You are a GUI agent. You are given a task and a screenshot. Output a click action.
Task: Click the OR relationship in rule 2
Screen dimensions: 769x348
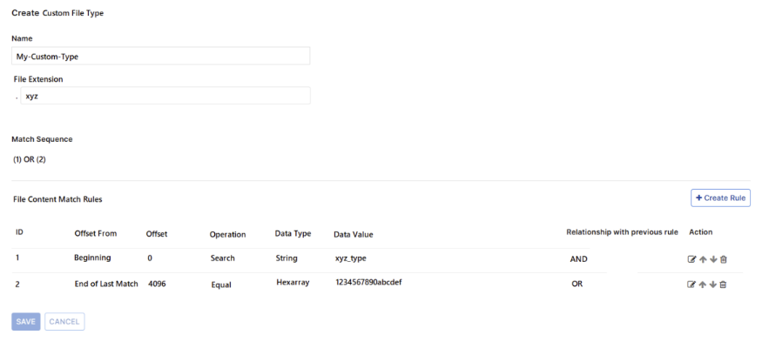(x=577, y=284)
